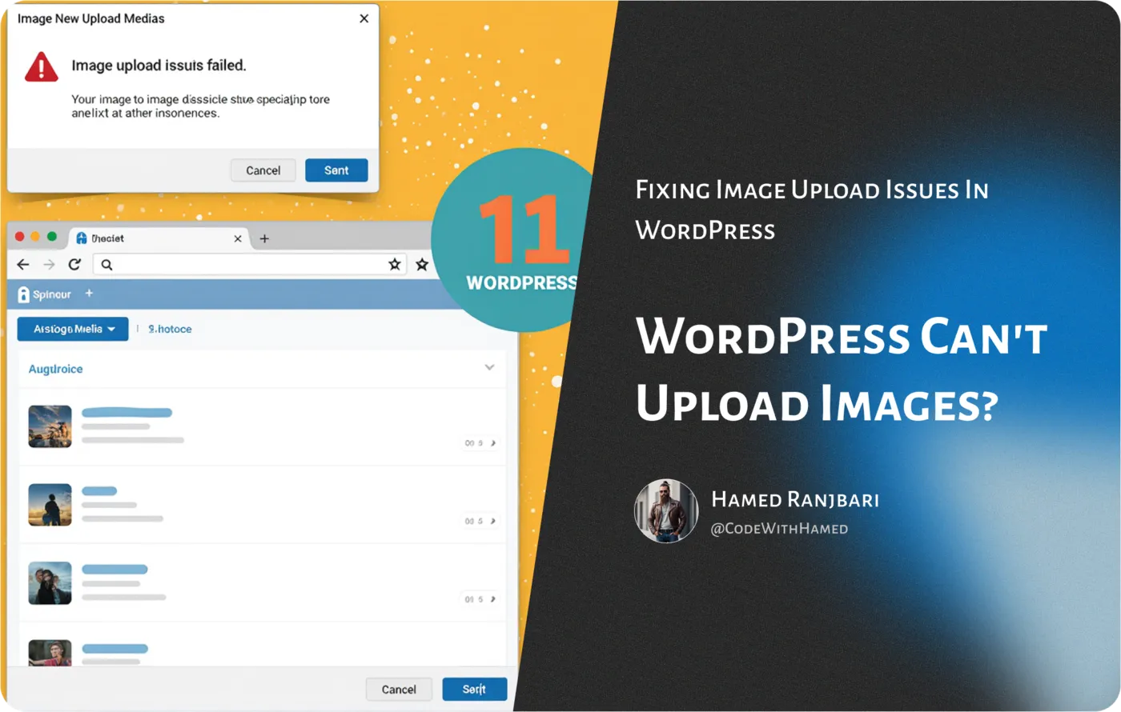Screen dimensions: 1121x712
Task: Select the S.hotoce tab link
Action: coord(170,329)
